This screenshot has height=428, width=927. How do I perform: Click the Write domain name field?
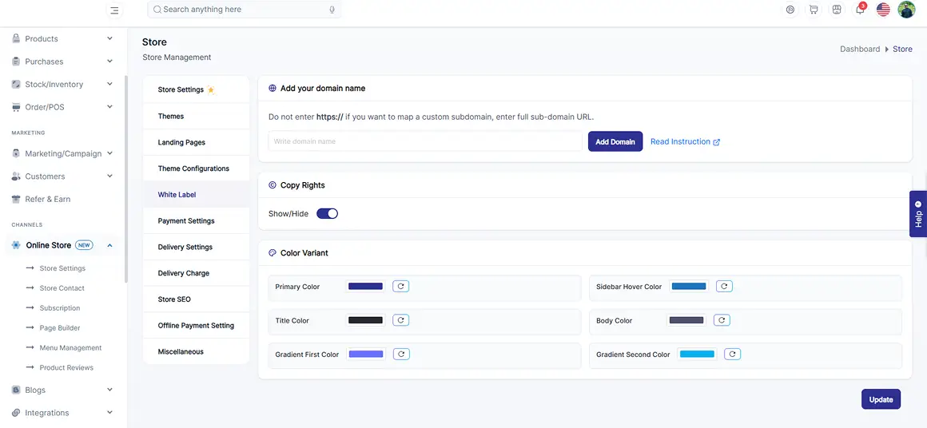425,141
